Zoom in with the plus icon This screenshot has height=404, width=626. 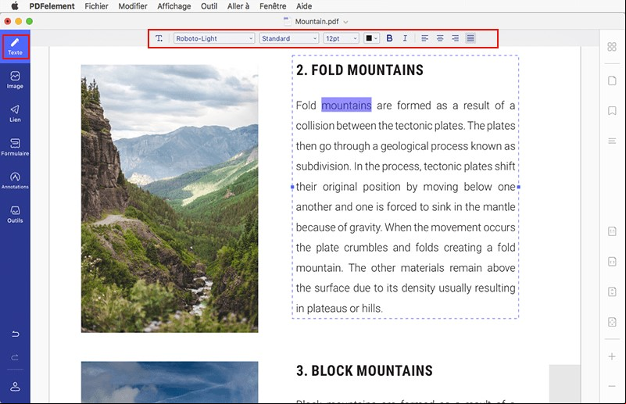click(612, 356)
